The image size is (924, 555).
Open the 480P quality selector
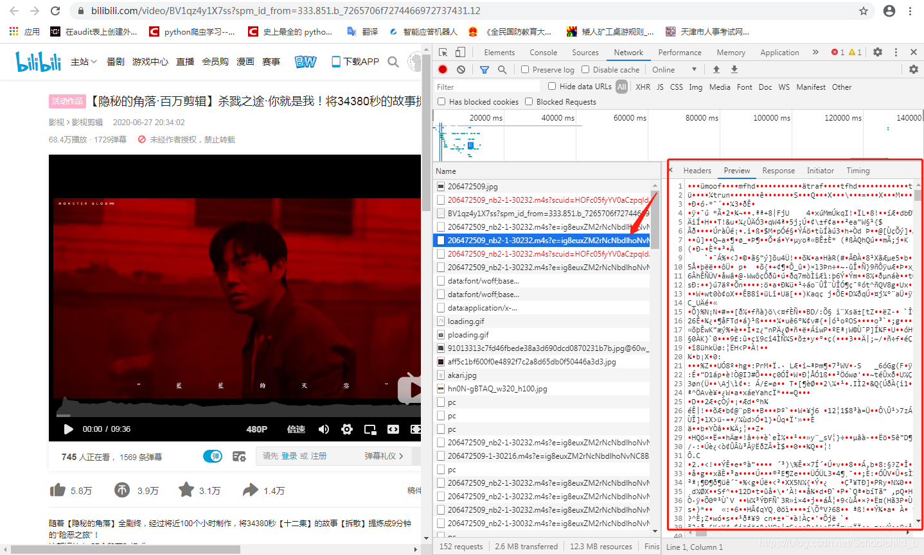(257, 429)
